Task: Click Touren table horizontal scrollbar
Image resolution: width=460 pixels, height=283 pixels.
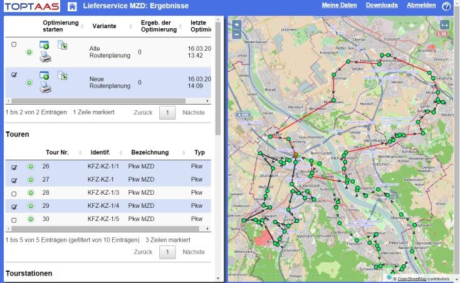Action: [x=105, y=229]
